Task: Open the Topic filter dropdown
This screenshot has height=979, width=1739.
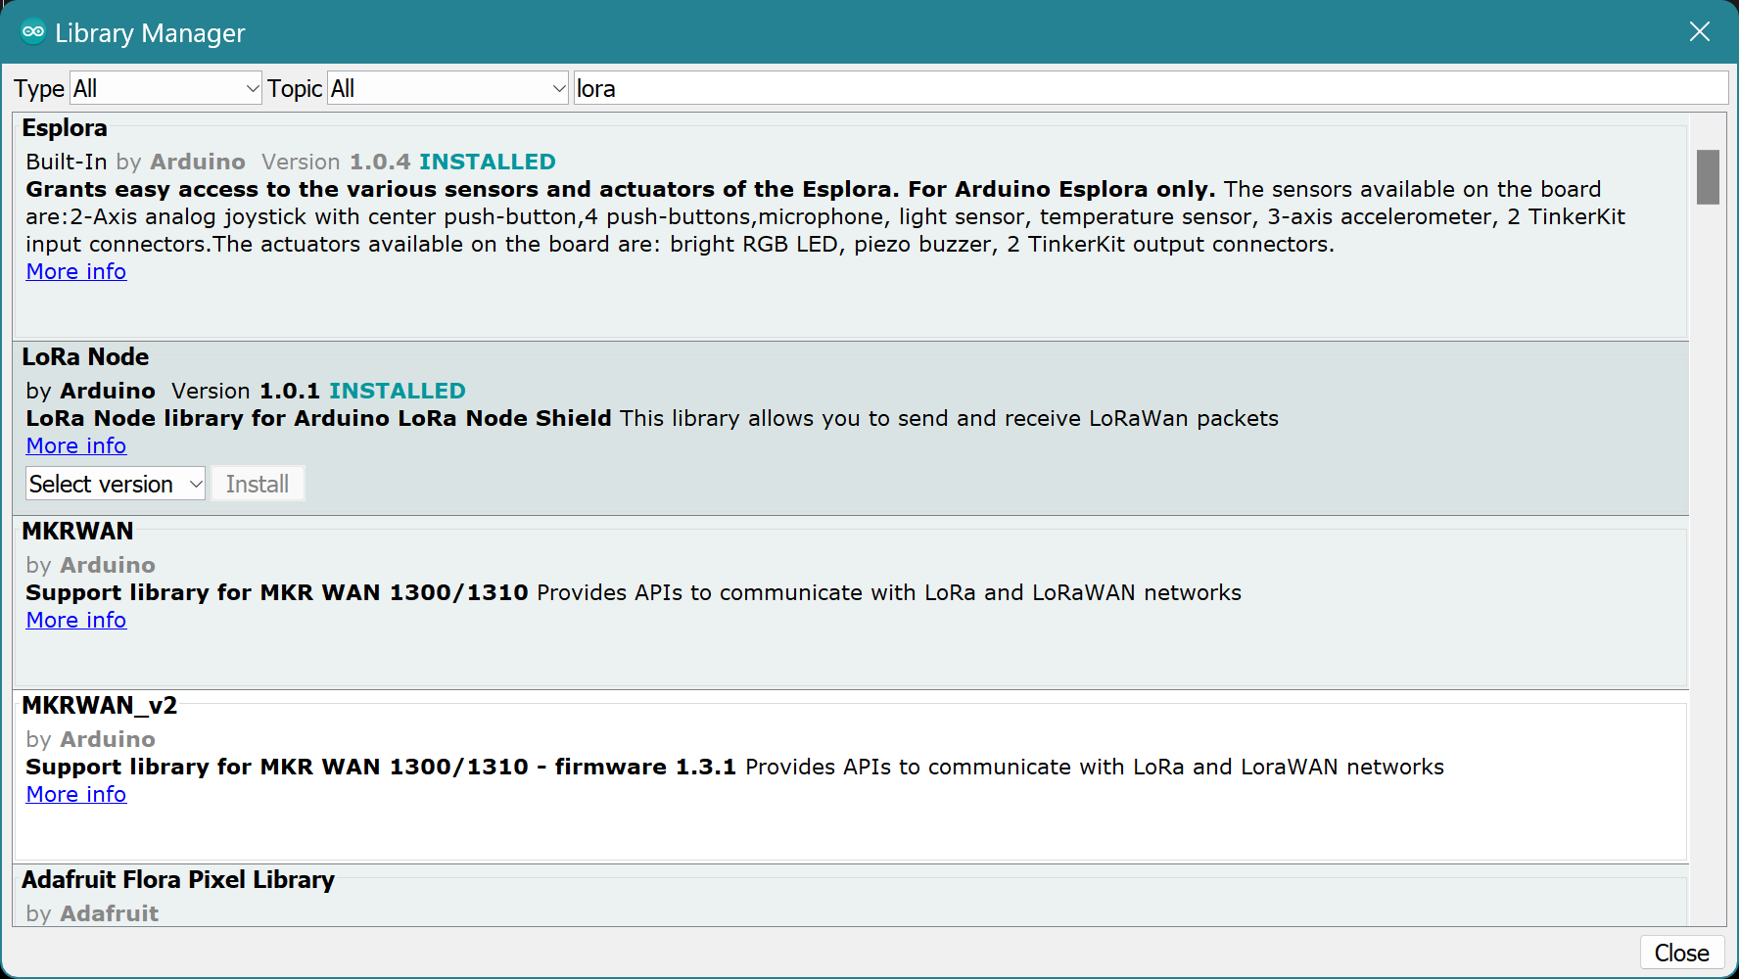Action: click(x=447, y=89)
